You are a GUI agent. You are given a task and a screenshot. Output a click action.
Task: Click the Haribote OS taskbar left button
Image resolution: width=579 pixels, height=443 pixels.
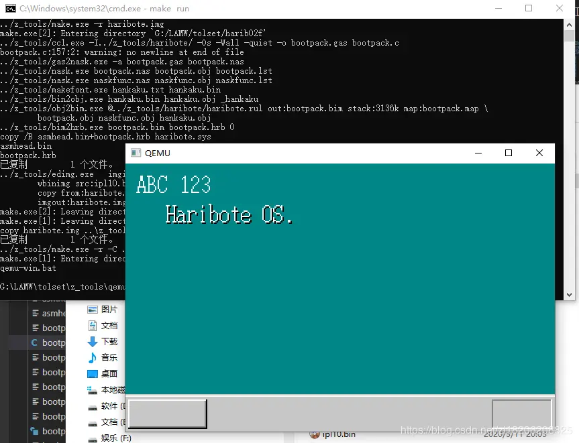[x=167, y=414]
